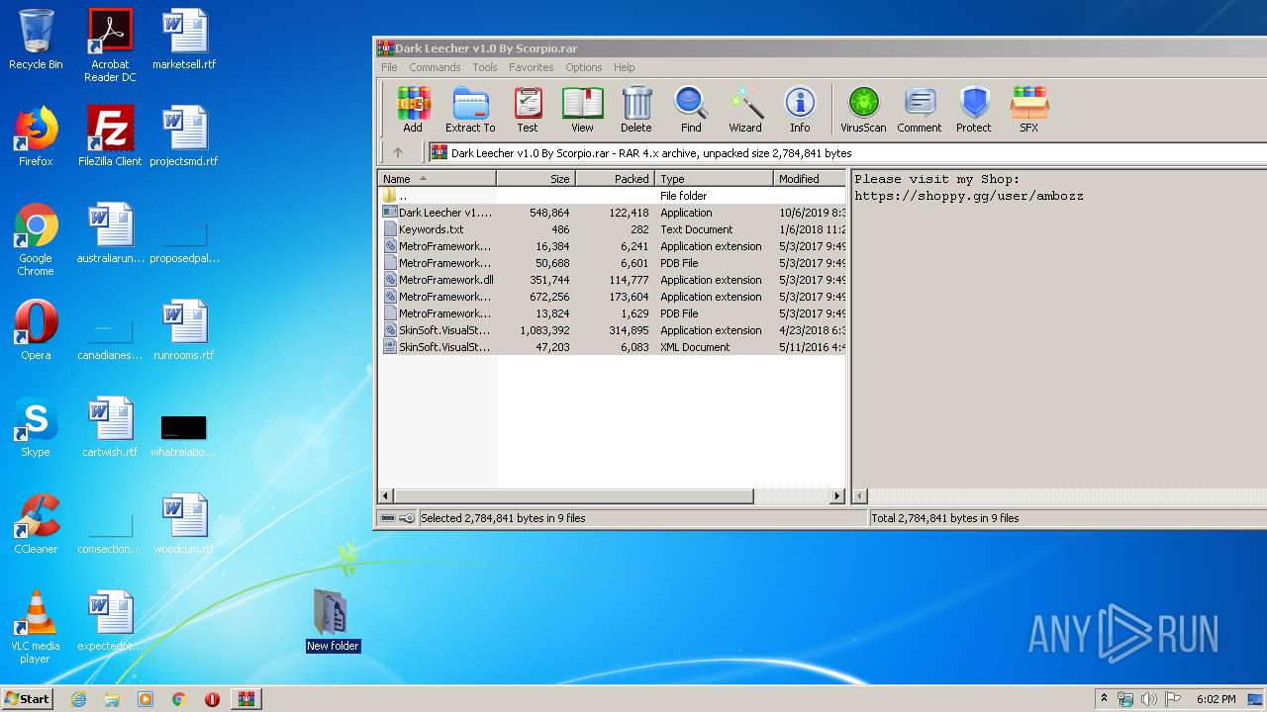Select the projectsmd.rtf desktop file
The width and height of the screenshot is (1267, 712).
click(184, 136)
